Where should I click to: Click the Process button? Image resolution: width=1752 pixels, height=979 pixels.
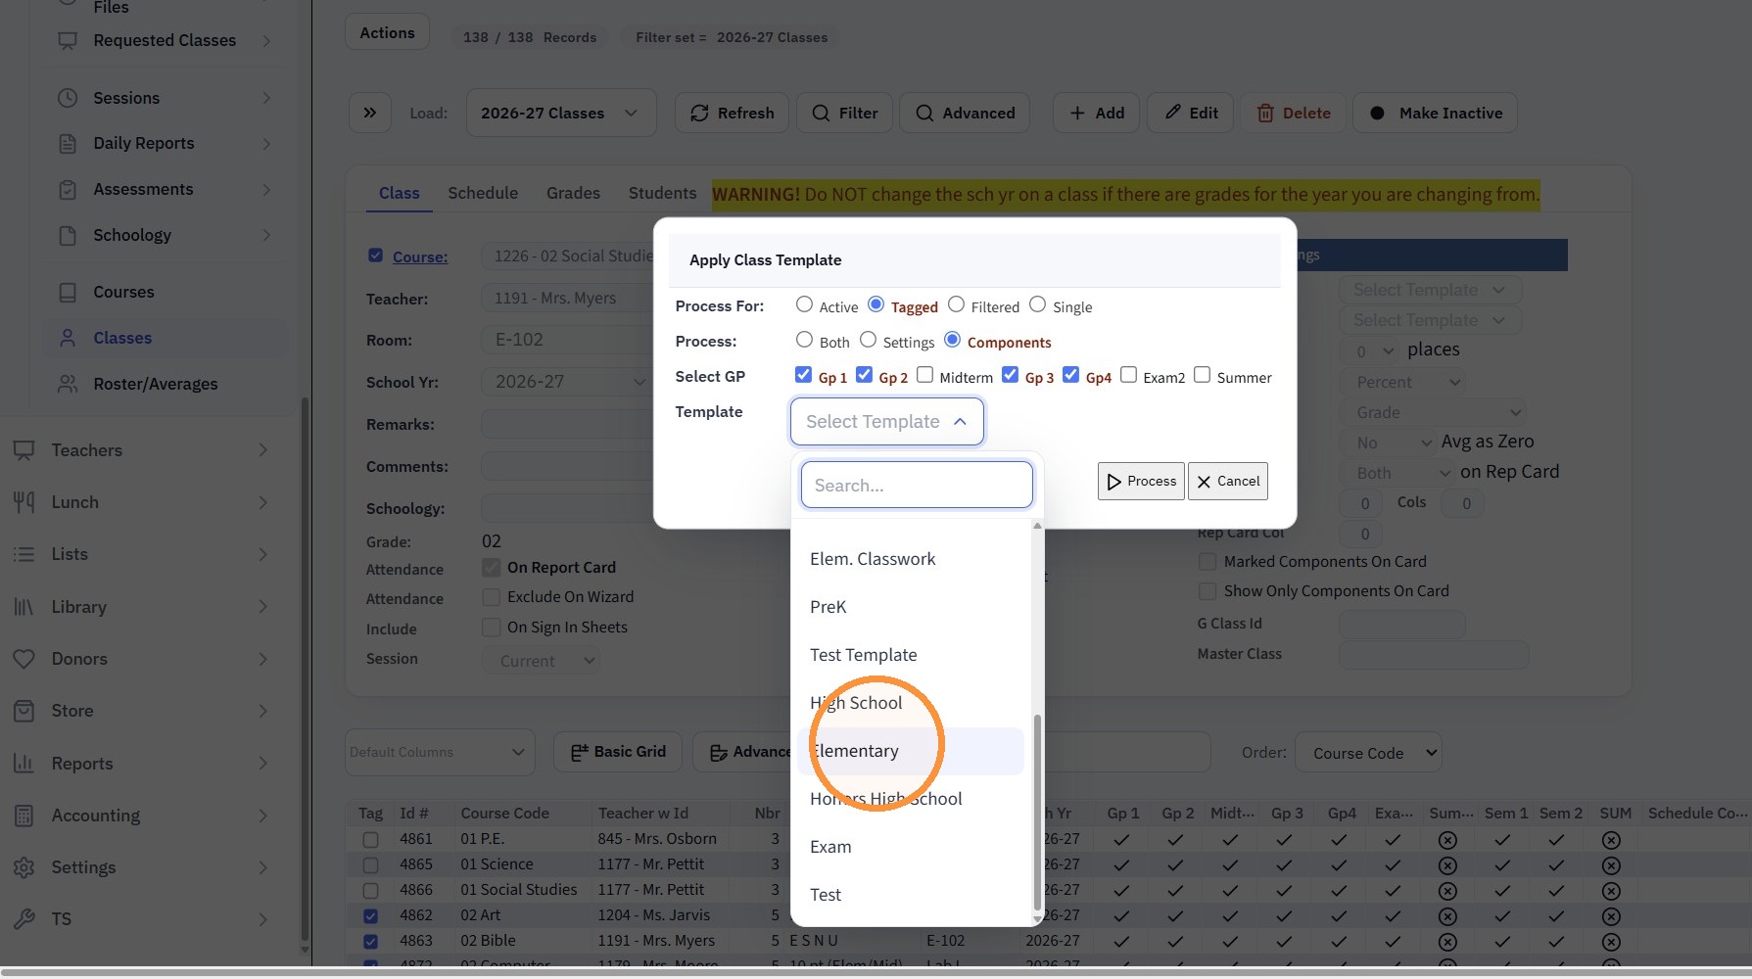click(1141, 481)
